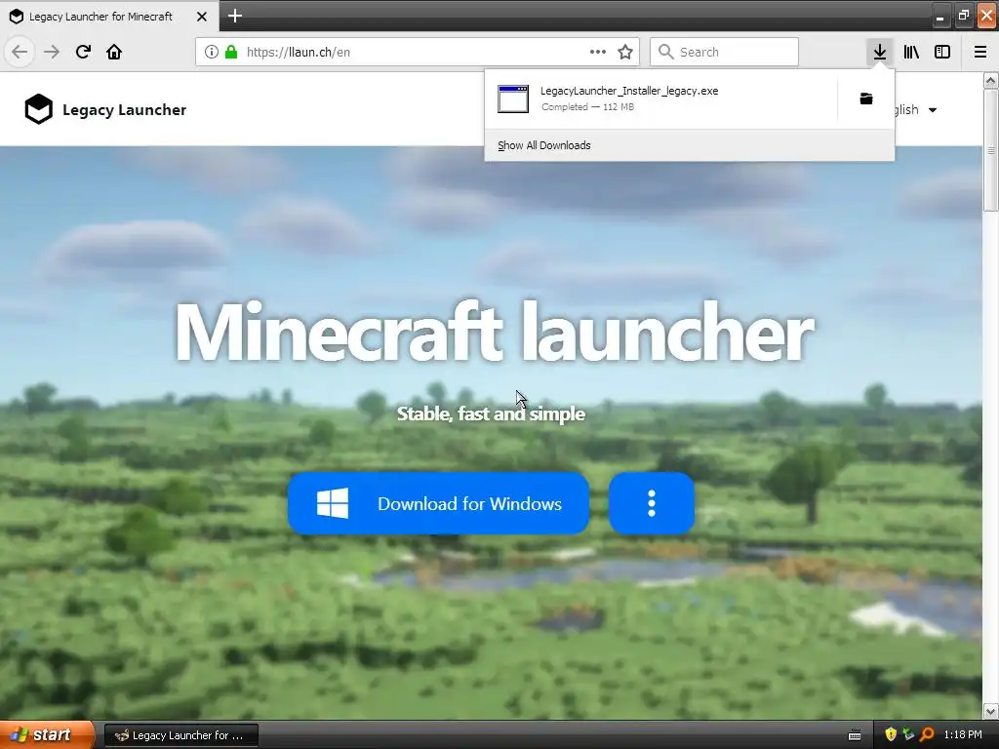Screen dimensions: 999x749
Task: Go forward with the forward arrow
Action: (52, 52)
